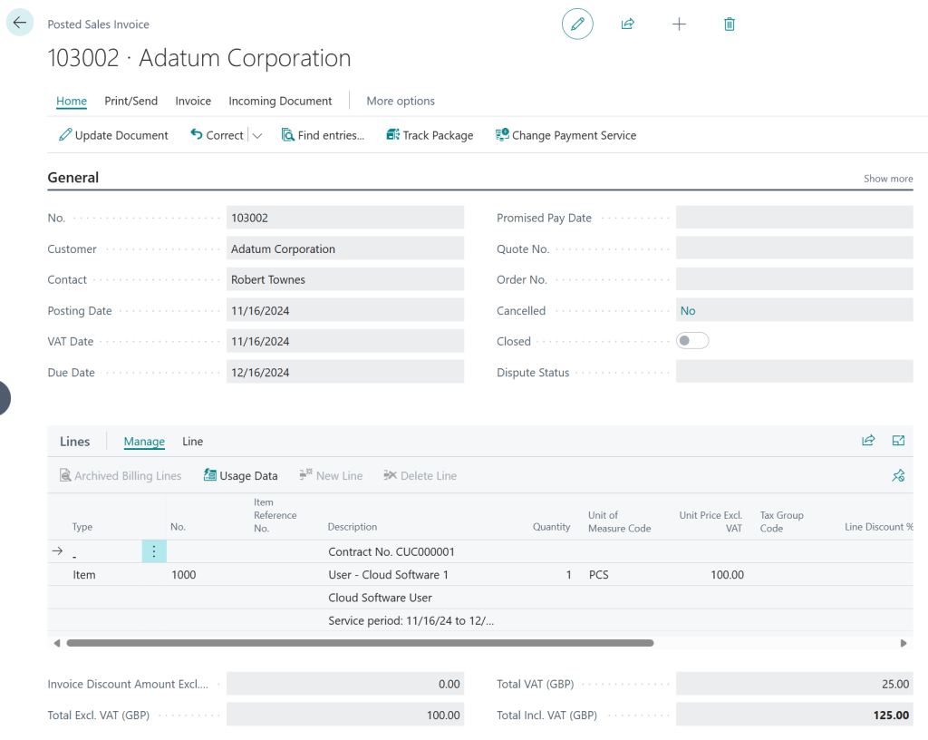This screenshot has width=928, height=740.
Task: Click the pencil edit icon
Action: point(577,24)
